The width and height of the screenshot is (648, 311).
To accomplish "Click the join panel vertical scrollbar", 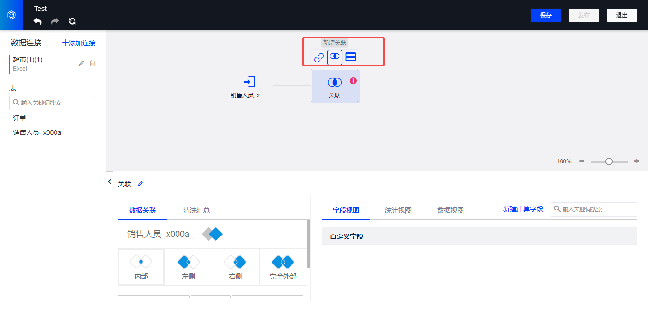I will coord(309,244).
